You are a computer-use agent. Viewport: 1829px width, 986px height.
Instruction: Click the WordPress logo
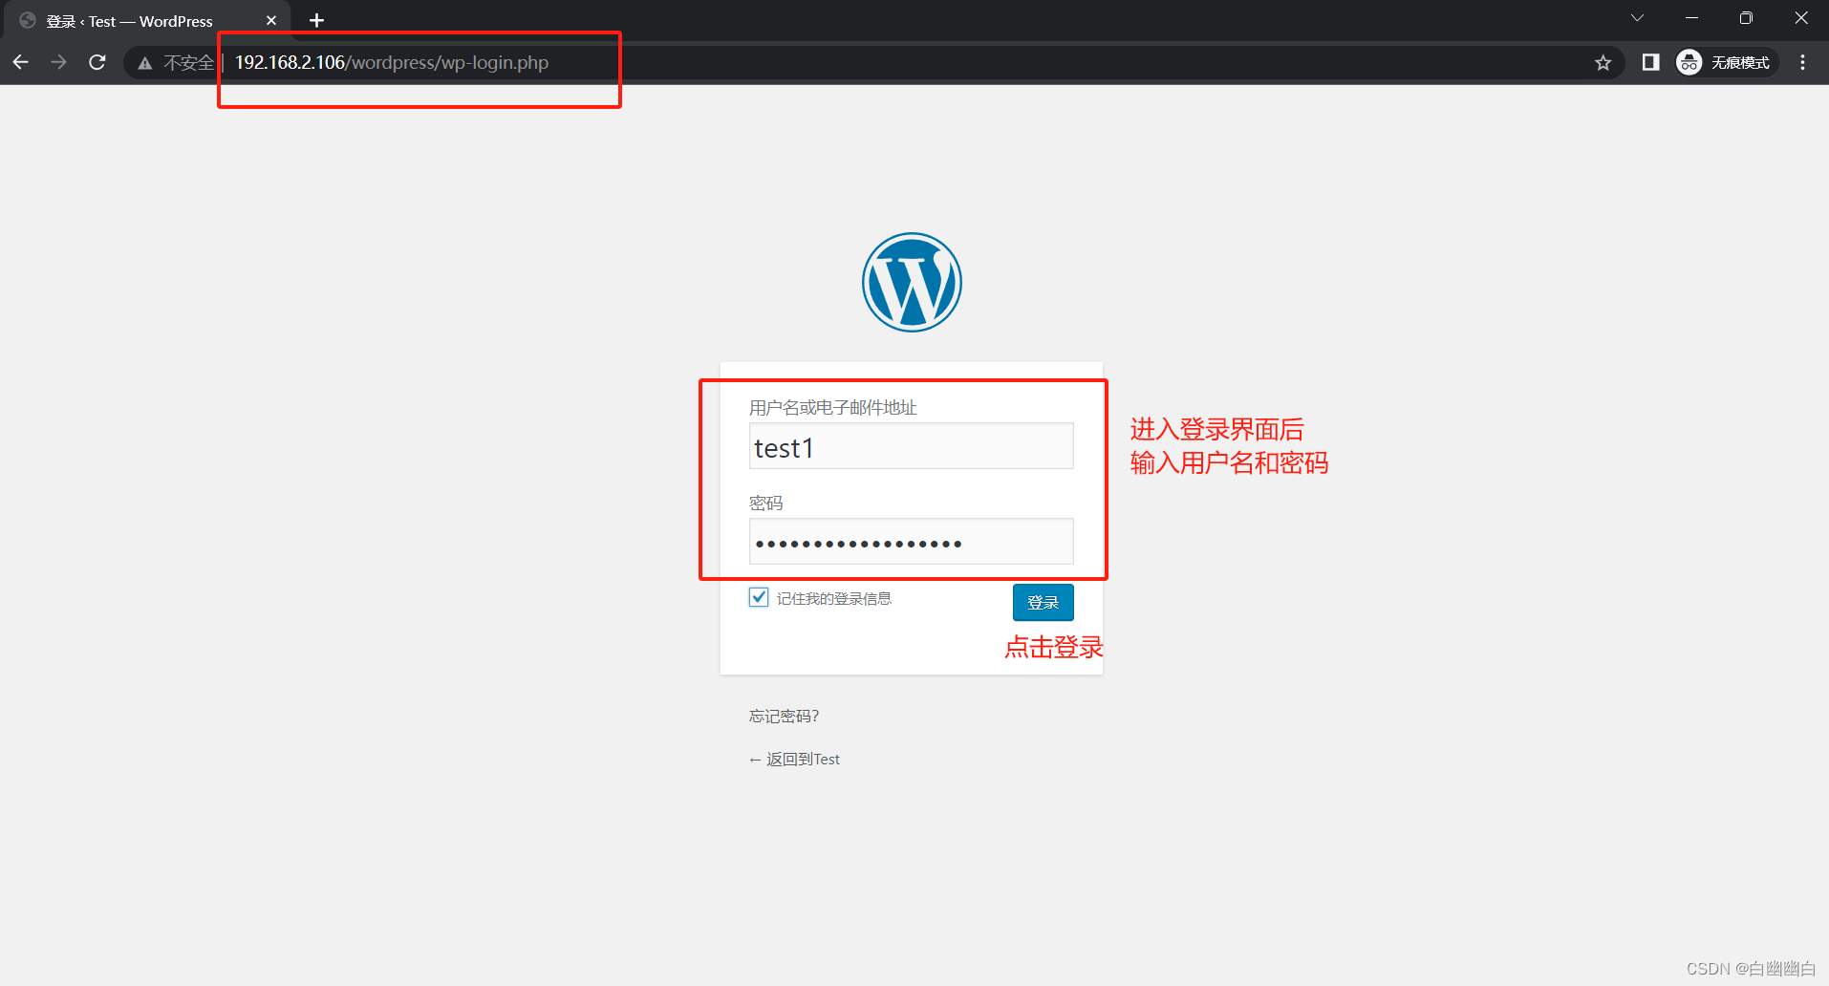tap(912, 283)
